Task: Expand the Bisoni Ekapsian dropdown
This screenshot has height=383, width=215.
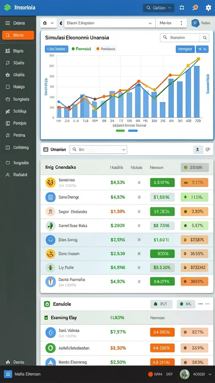Action: click(x=110, y=23)
